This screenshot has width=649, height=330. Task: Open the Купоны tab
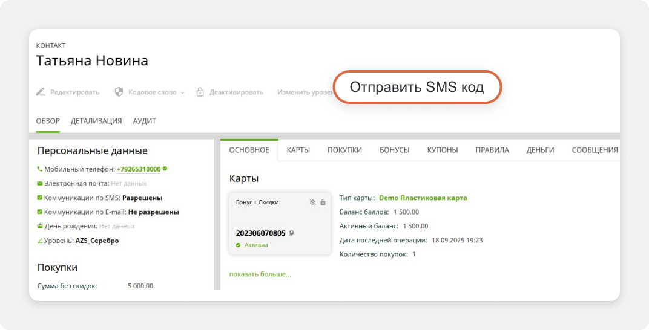(x=442, y=150)
